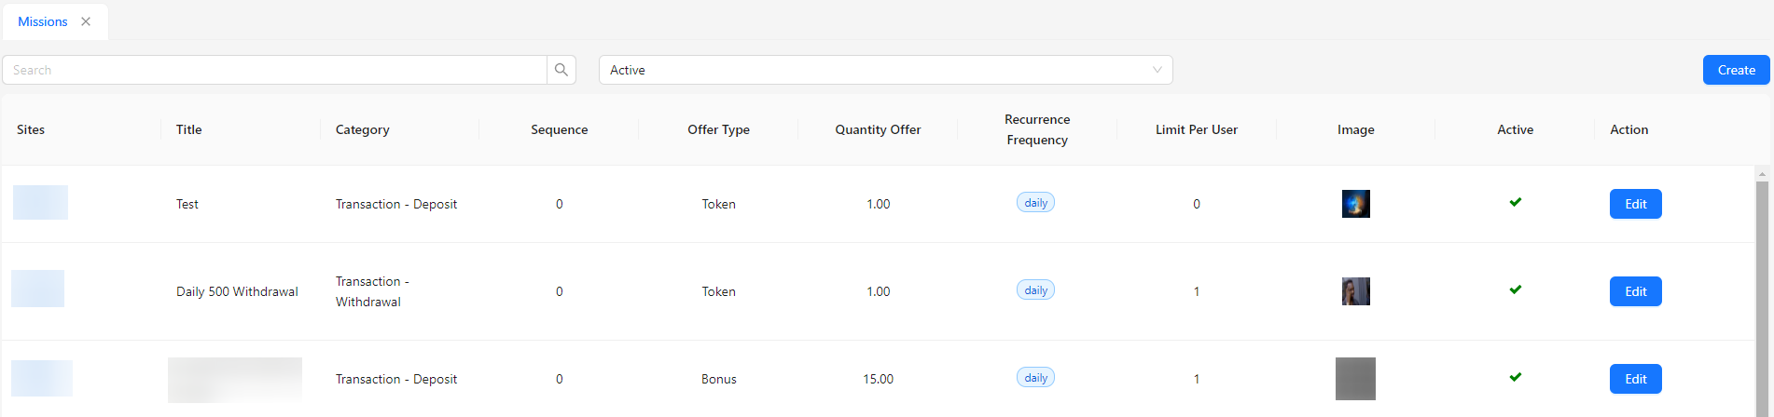Open Daily 500 Withdrawal image thumbnail
Screen dimensions: 1774x417
pos(1355,291)
